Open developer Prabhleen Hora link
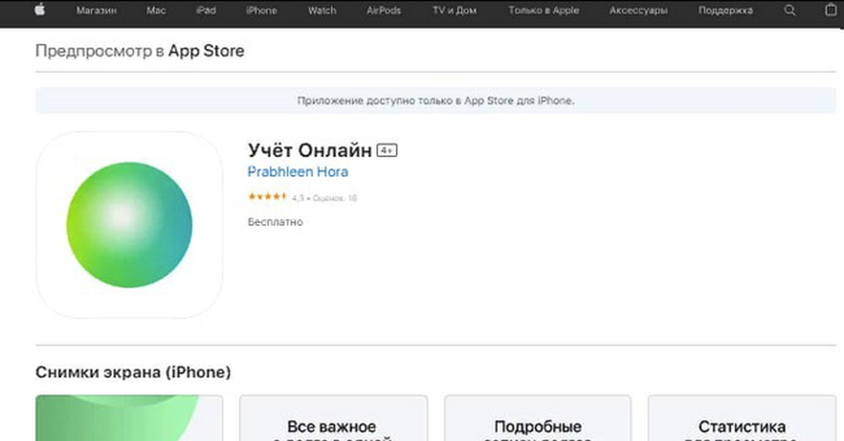Viewport: 844px width, 441px height. click(298, 172)
